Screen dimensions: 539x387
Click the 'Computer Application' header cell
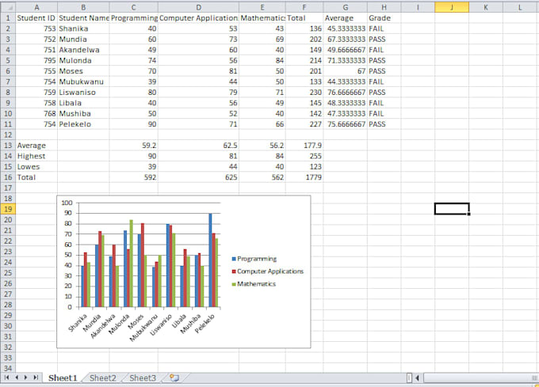pos(198,18)
